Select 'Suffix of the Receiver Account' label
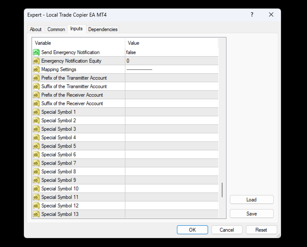 (x=72, y=103)
